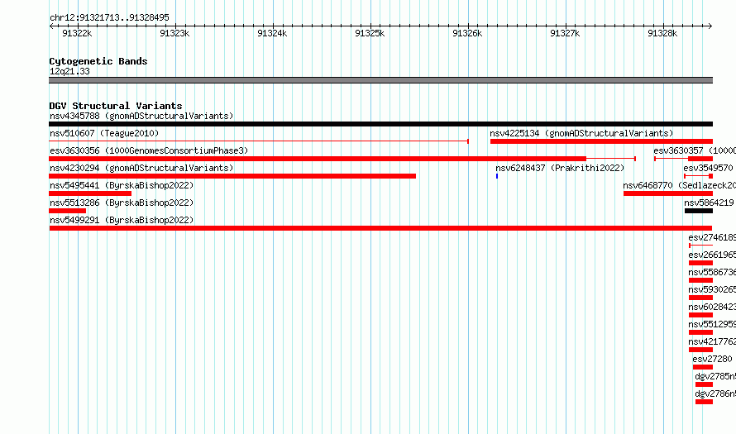
Task: Open nsv4225134 gnomADStructuralVariants label
Action: click(581, 133)
